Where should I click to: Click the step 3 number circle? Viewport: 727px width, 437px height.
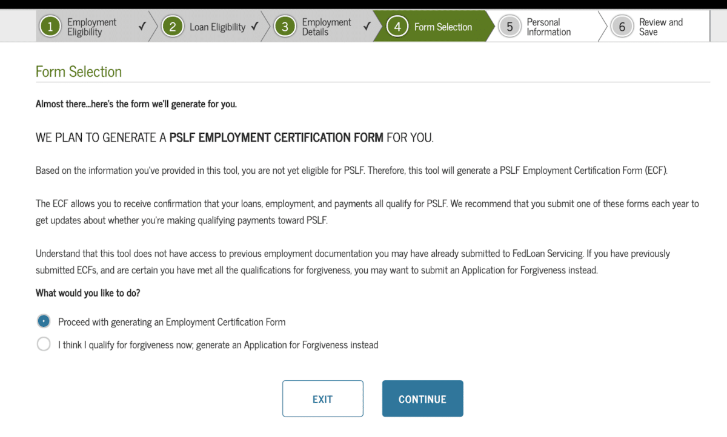click(285, 27)
